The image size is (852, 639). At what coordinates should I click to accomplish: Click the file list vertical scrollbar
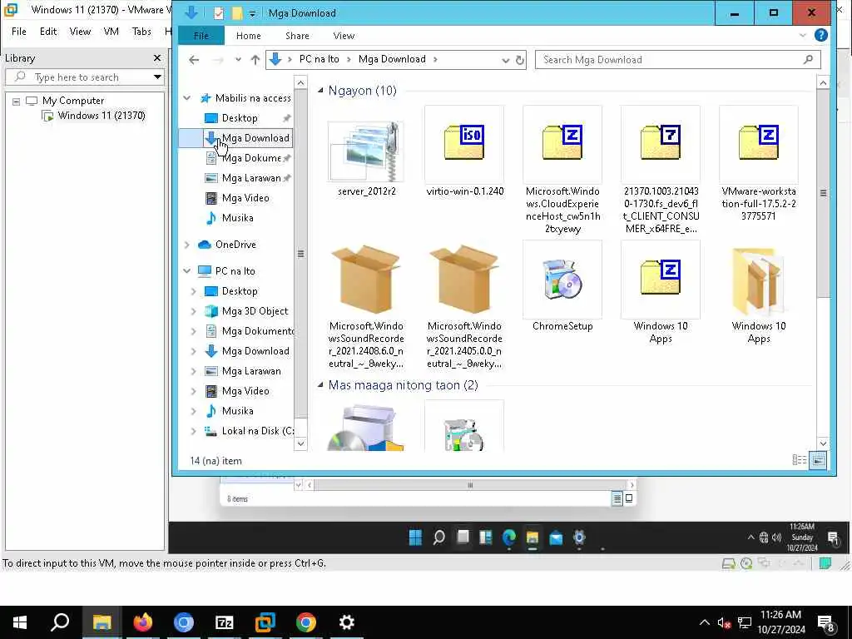(823, 193)
